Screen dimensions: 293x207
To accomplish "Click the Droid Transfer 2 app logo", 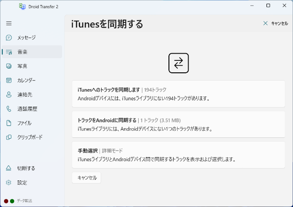I will 22,6.
